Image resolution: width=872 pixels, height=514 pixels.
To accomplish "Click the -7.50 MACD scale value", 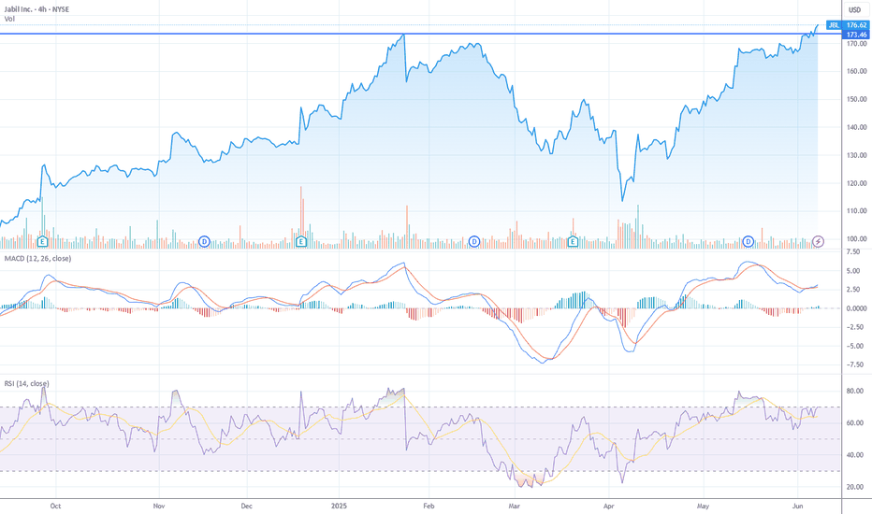I will (x=855, y=365).
